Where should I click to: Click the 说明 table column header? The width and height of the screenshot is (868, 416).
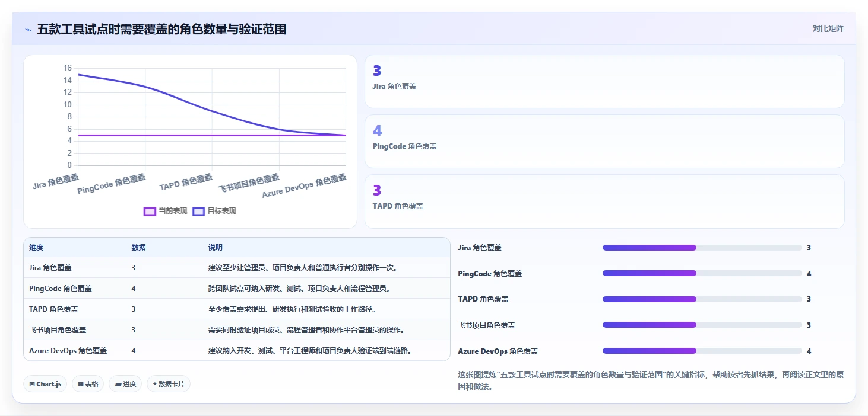(216, 248)
